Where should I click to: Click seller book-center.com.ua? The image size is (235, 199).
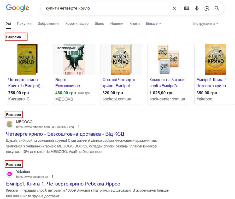(167, 99)
